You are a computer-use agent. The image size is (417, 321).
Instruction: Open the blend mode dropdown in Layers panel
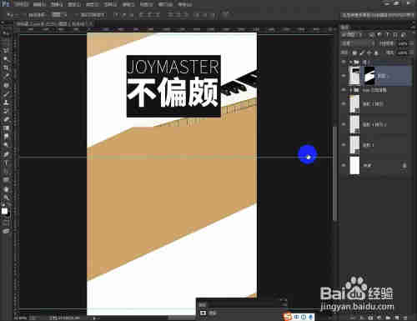point(358,43)
